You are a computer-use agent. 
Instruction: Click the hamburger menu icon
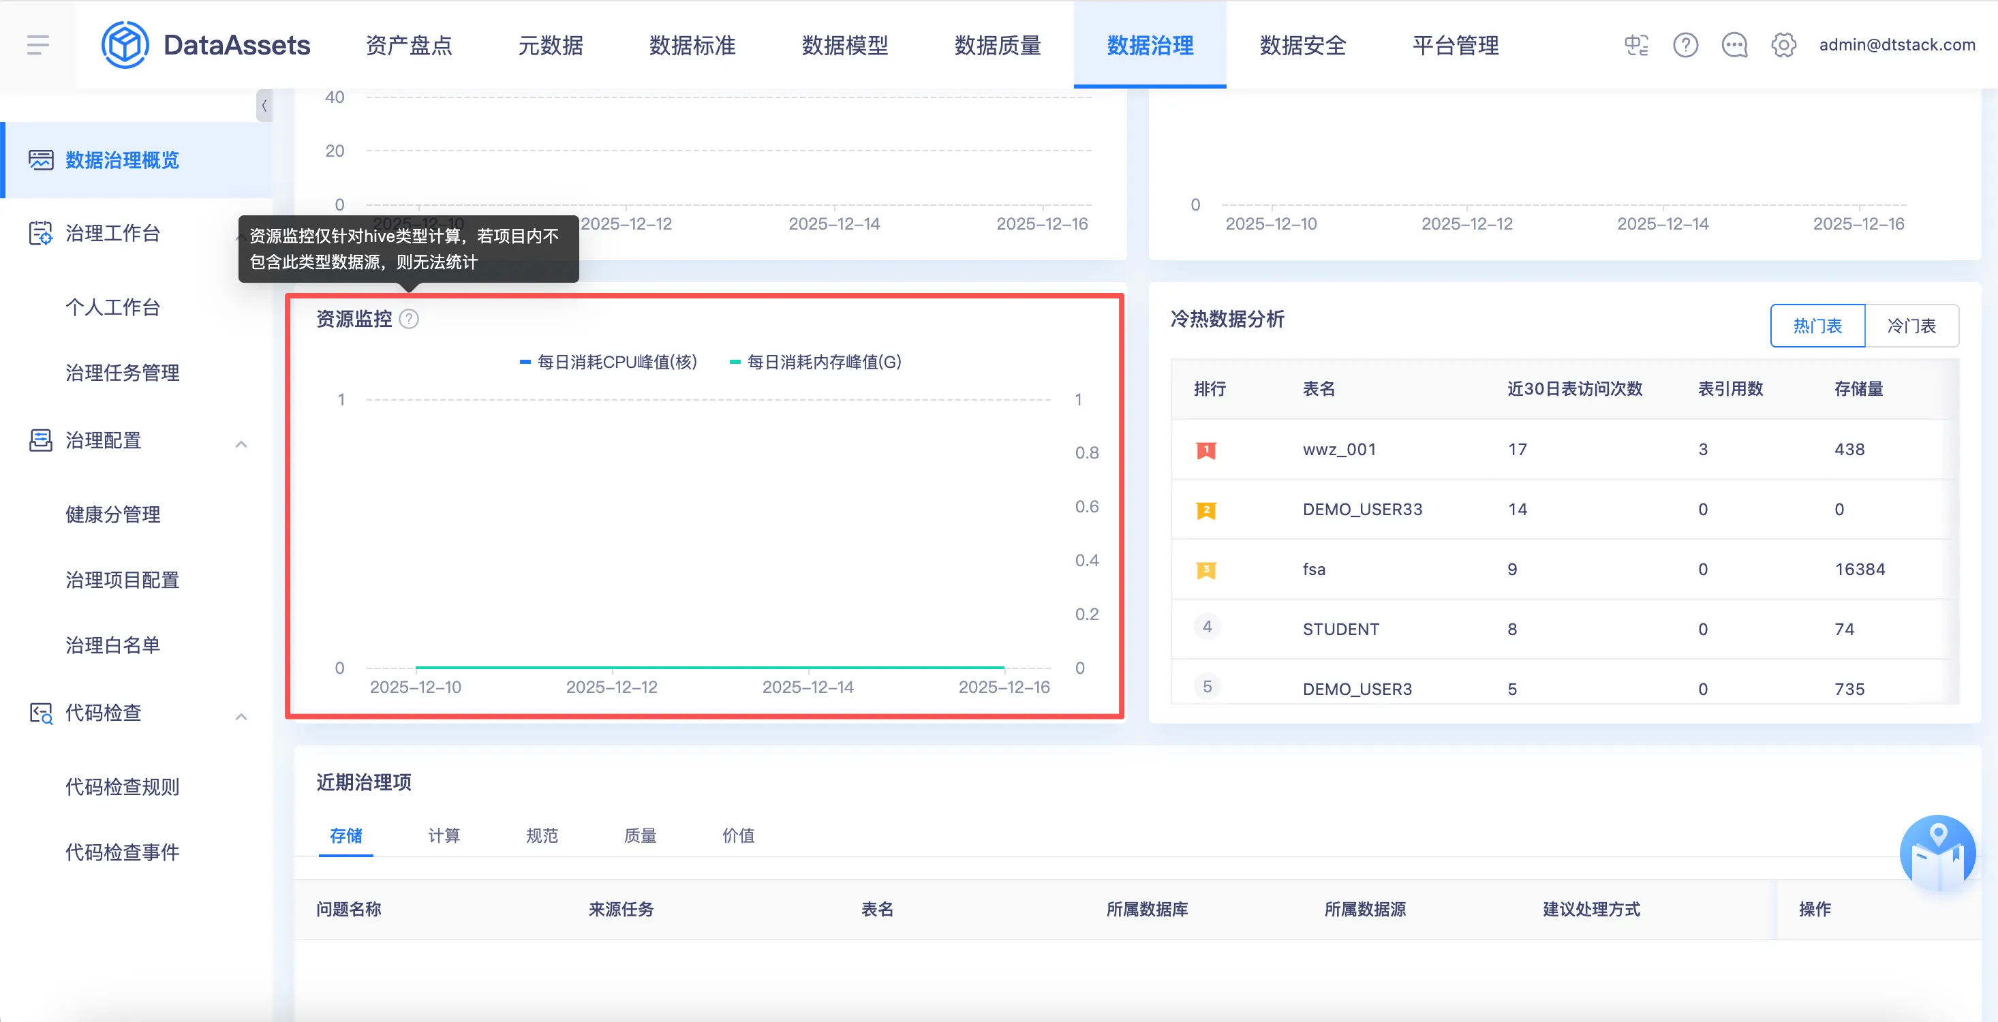37,45
